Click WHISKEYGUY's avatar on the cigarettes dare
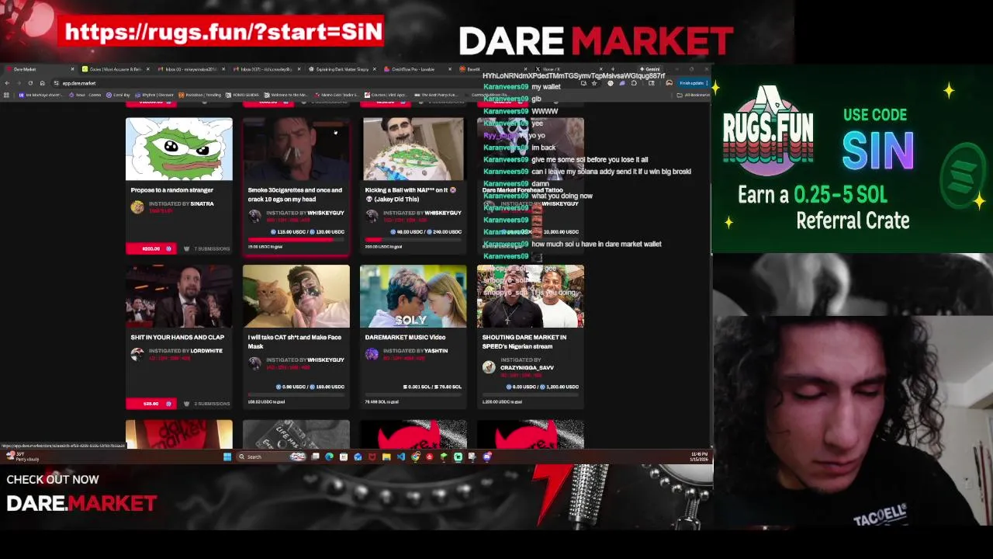This screenshot has width=993, height=559. pos(254,216)
